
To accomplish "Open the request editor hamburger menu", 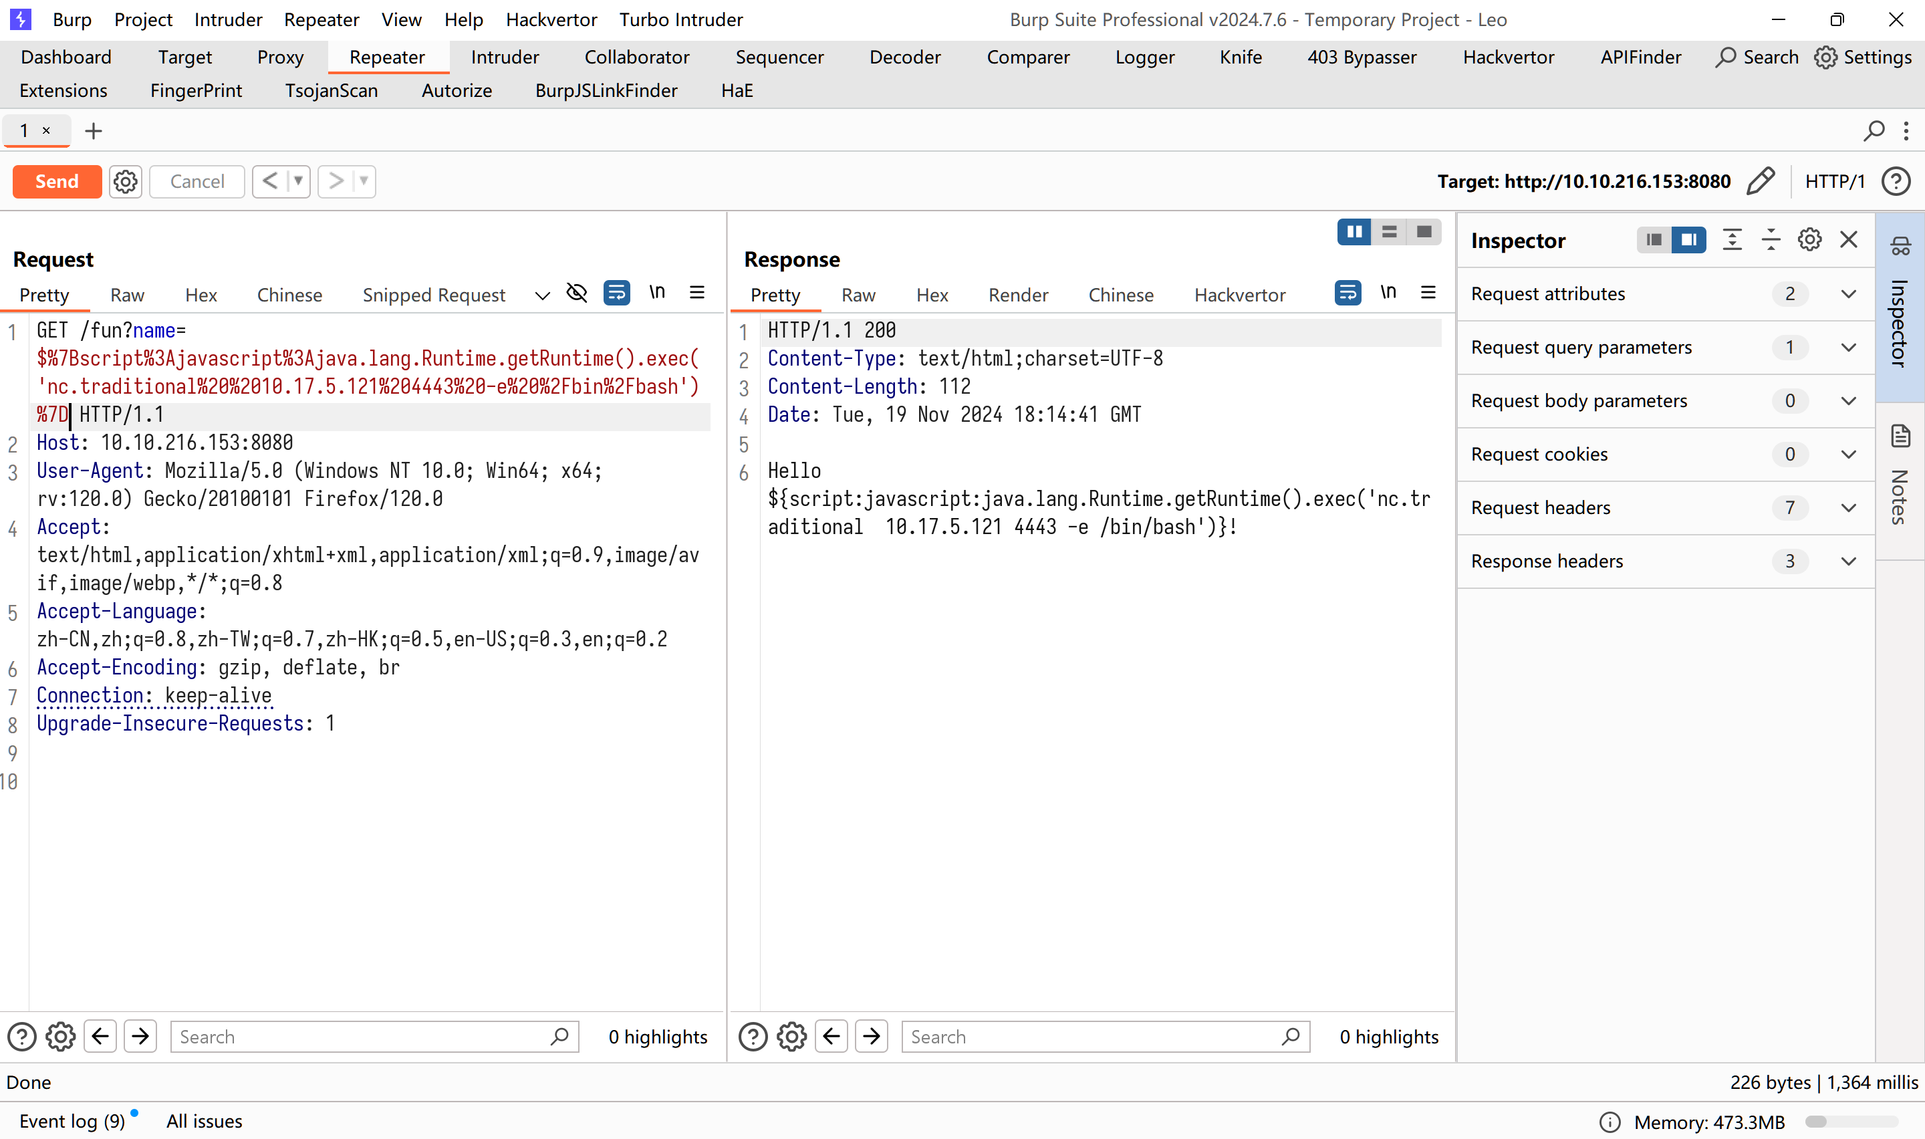I will click(696, 292).
